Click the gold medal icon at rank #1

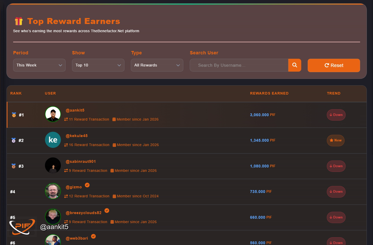click(x=14, y=115)
